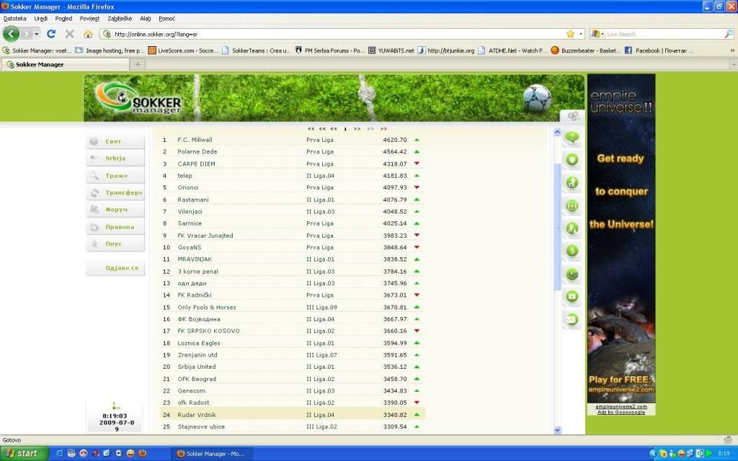The height and width of the screenshot is (461, 738).
Task: Open the Facebook bookmark
Action: 658,50
